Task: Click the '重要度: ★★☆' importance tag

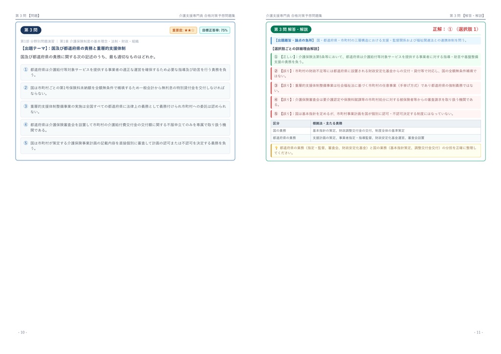Action: coord(183,30)
